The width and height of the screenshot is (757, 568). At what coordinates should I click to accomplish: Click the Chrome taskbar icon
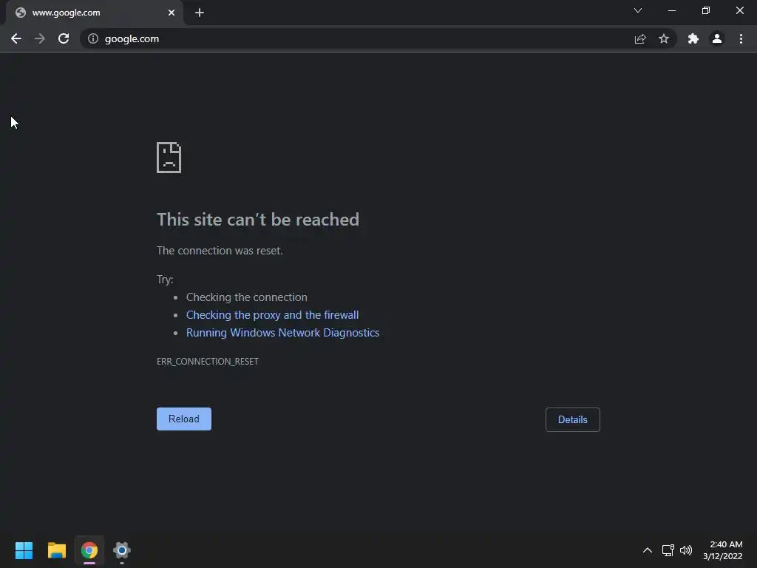(x=89, y=550)
